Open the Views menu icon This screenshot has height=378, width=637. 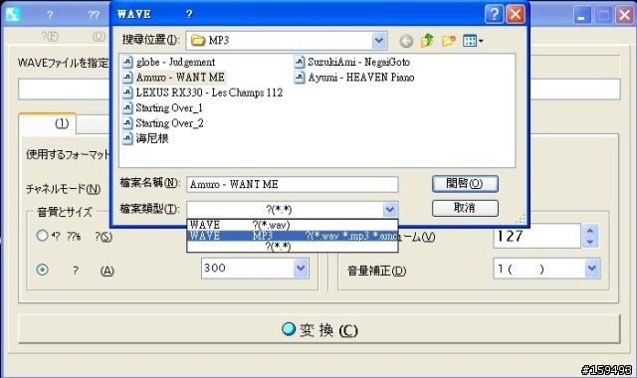coord(473,41)
